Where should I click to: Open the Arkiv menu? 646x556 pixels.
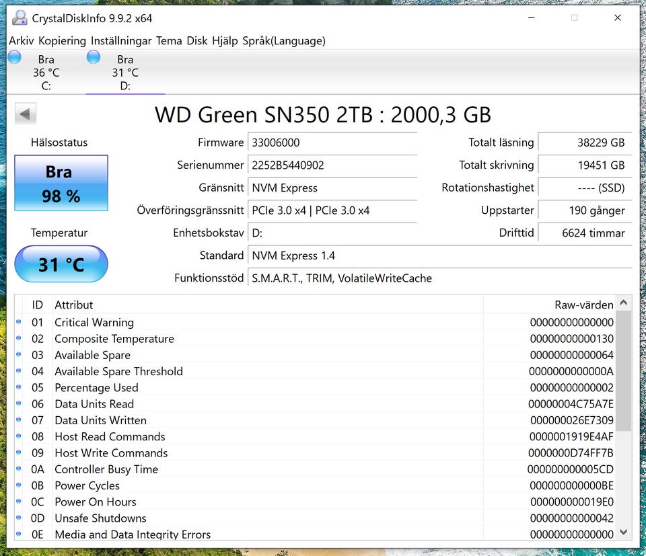[x=22, y=41]
